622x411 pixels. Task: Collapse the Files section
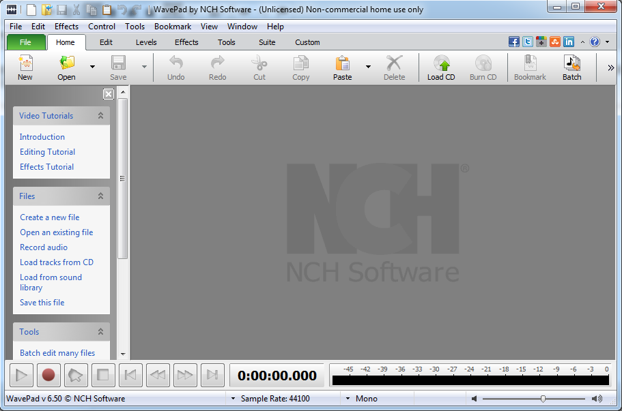100,196
